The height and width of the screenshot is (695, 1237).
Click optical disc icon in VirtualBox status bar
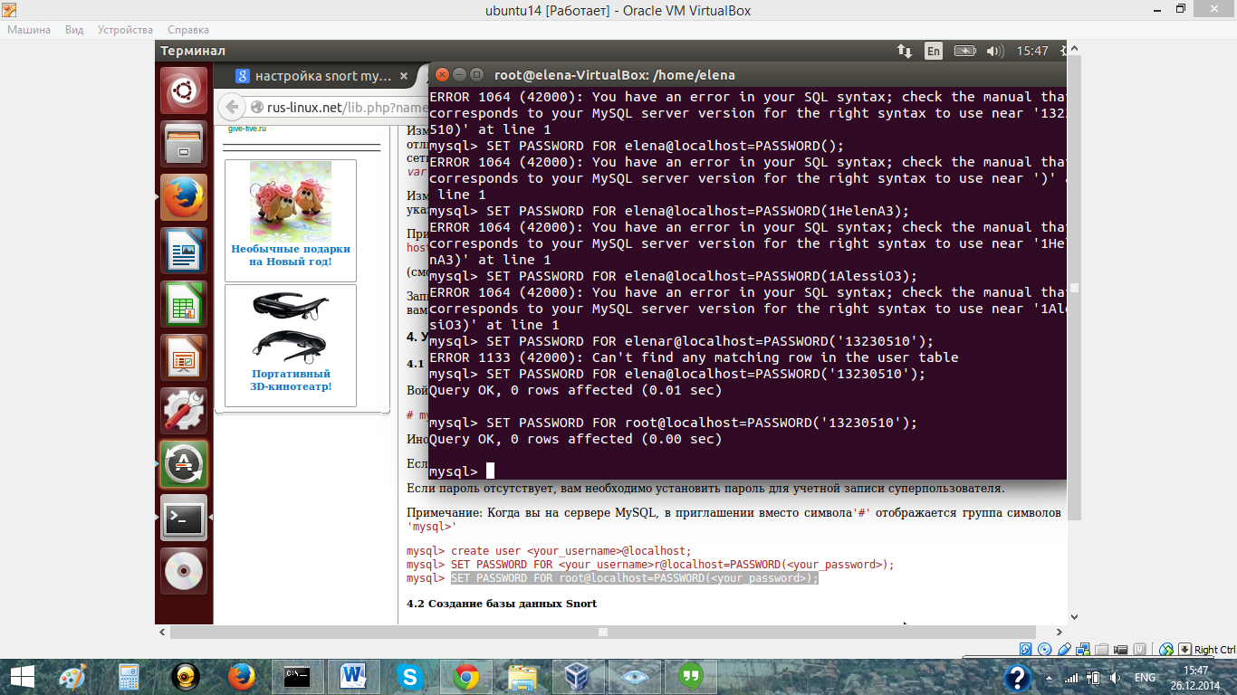pyautogui.click(x=1045, y=649)
